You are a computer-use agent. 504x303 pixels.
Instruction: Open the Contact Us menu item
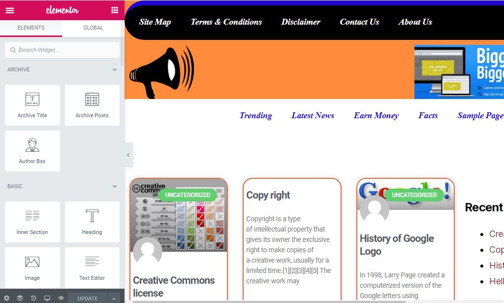tap(359, 22)
